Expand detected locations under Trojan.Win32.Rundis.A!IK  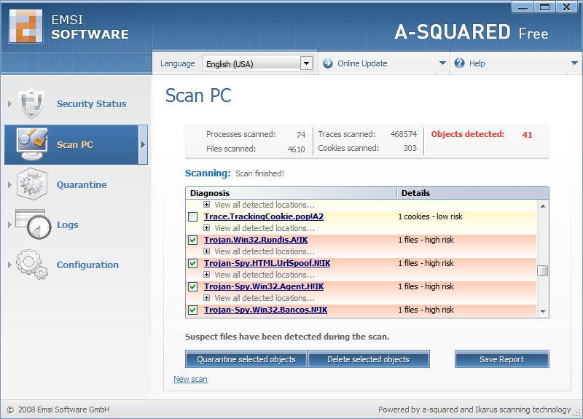point(207,251)
